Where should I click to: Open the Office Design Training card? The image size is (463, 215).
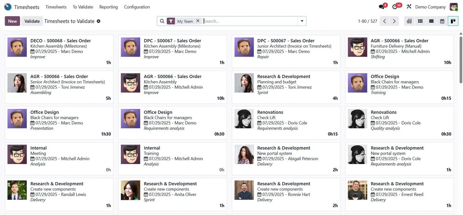400,87
